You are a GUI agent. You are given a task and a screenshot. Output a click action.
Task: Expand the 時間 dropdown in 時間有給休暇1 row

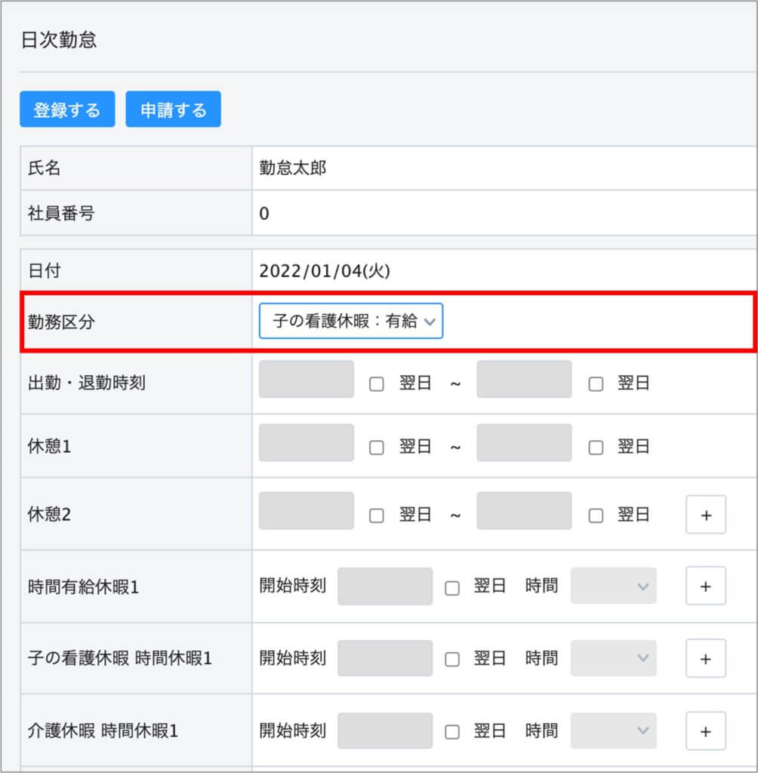pos(613,586)
